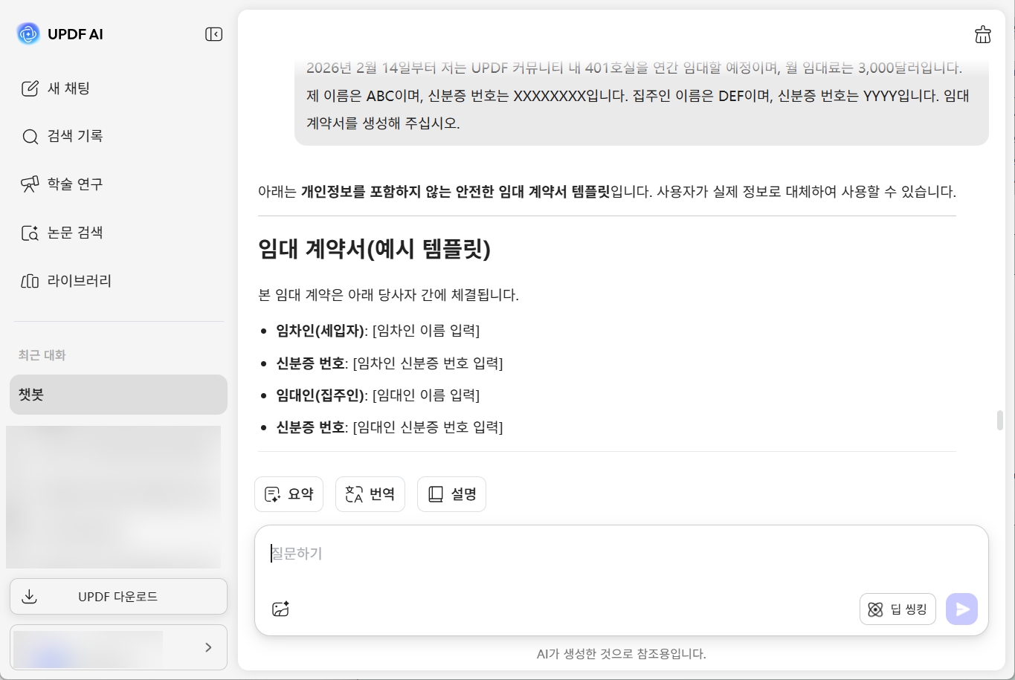The image size is (1015, 680).
Task: Delete the conversation using the trash icon
Action: point(982,34)
